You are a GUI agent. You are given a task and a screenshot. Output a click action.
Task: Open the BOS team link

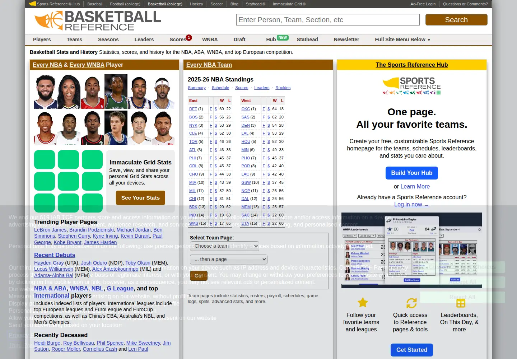[193, 117]
